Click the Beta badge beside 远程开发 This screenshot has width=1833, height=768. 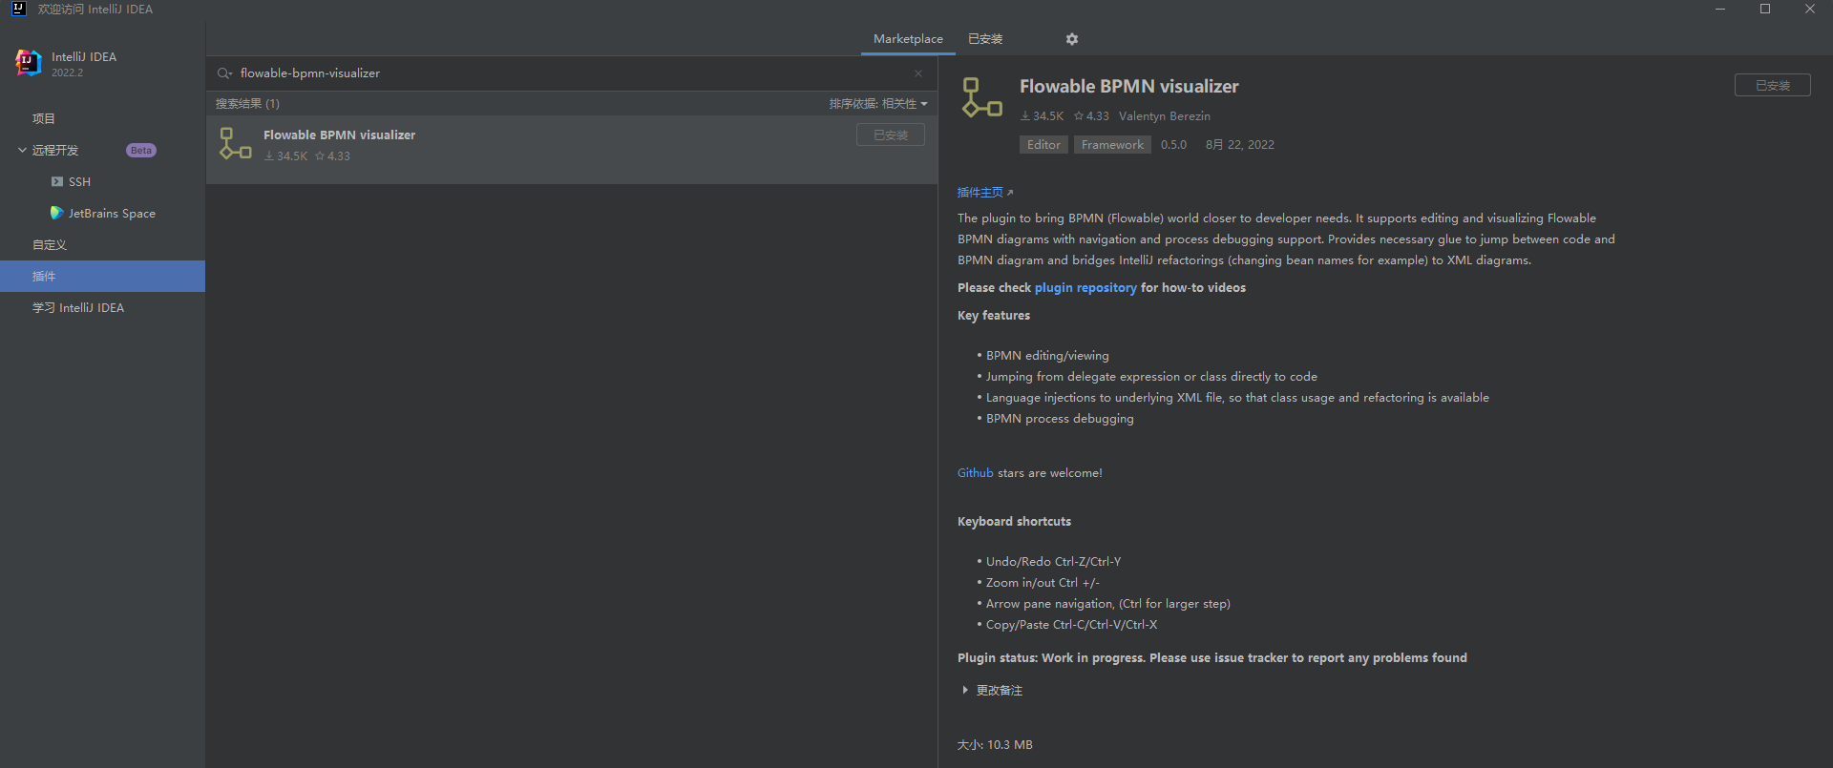(x=141, y=151)
